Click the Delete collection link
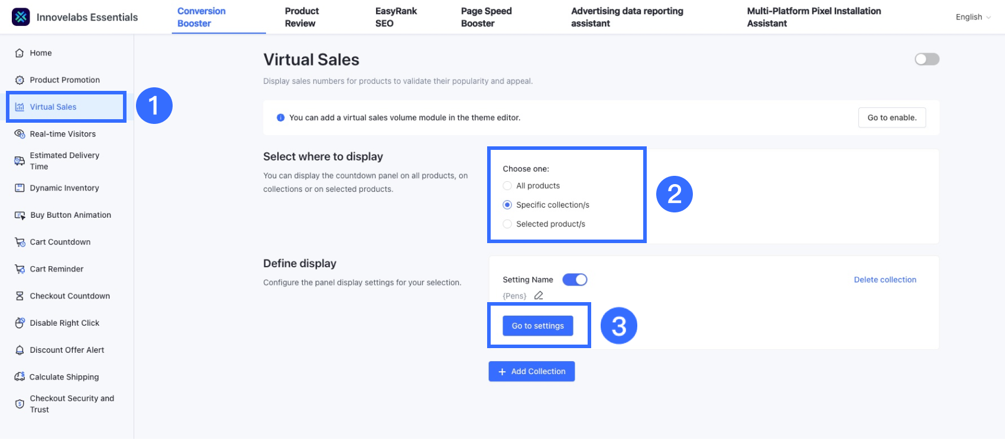The height and width of the screenshot is (439, 1005). (x=885, y=280)
